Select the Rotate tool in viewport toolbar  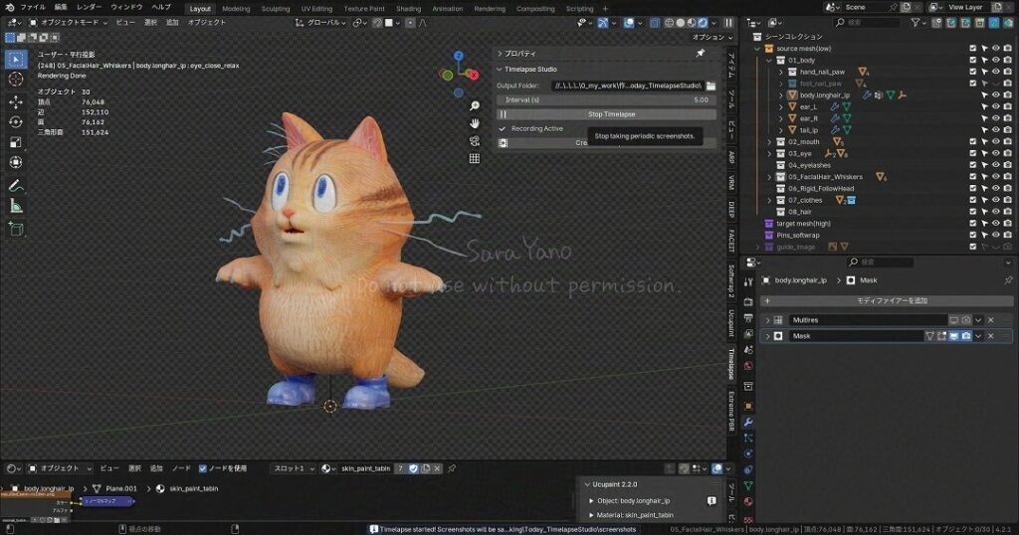click(x=16, y=121)
